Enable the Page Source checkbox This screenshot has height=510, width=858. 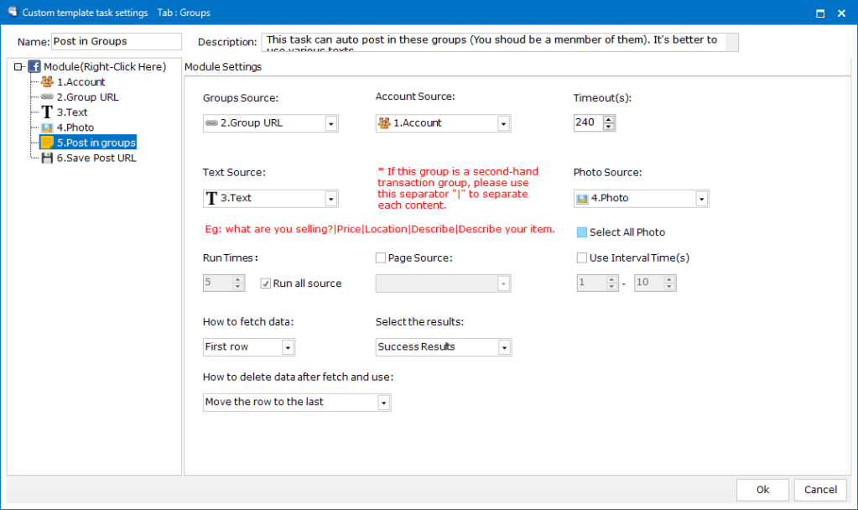381,258
